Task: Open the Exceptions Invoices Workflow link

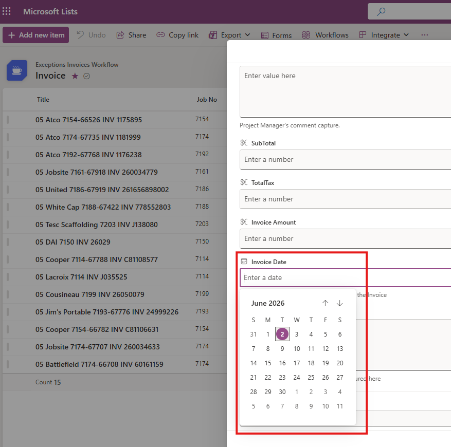Action: (x=77, y=65)
